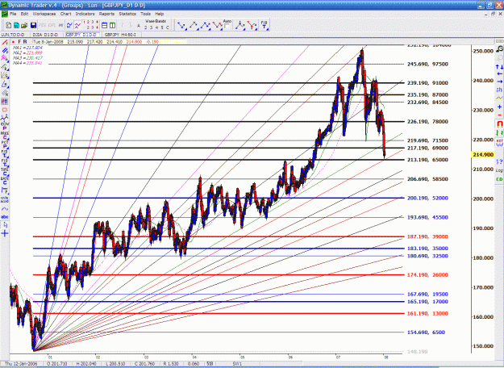Select the red trend line tool
This screenshot has height=368, width=504.
pos(5,42)
